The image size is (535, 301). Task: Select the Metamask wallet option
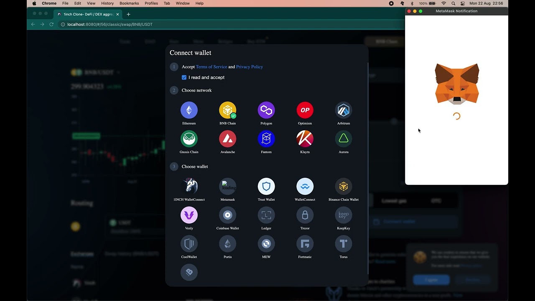(x=228, y=186)
